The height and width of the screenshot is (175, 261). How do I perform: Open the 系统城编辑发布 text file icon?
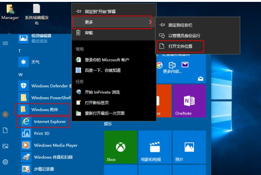(36, 9)
